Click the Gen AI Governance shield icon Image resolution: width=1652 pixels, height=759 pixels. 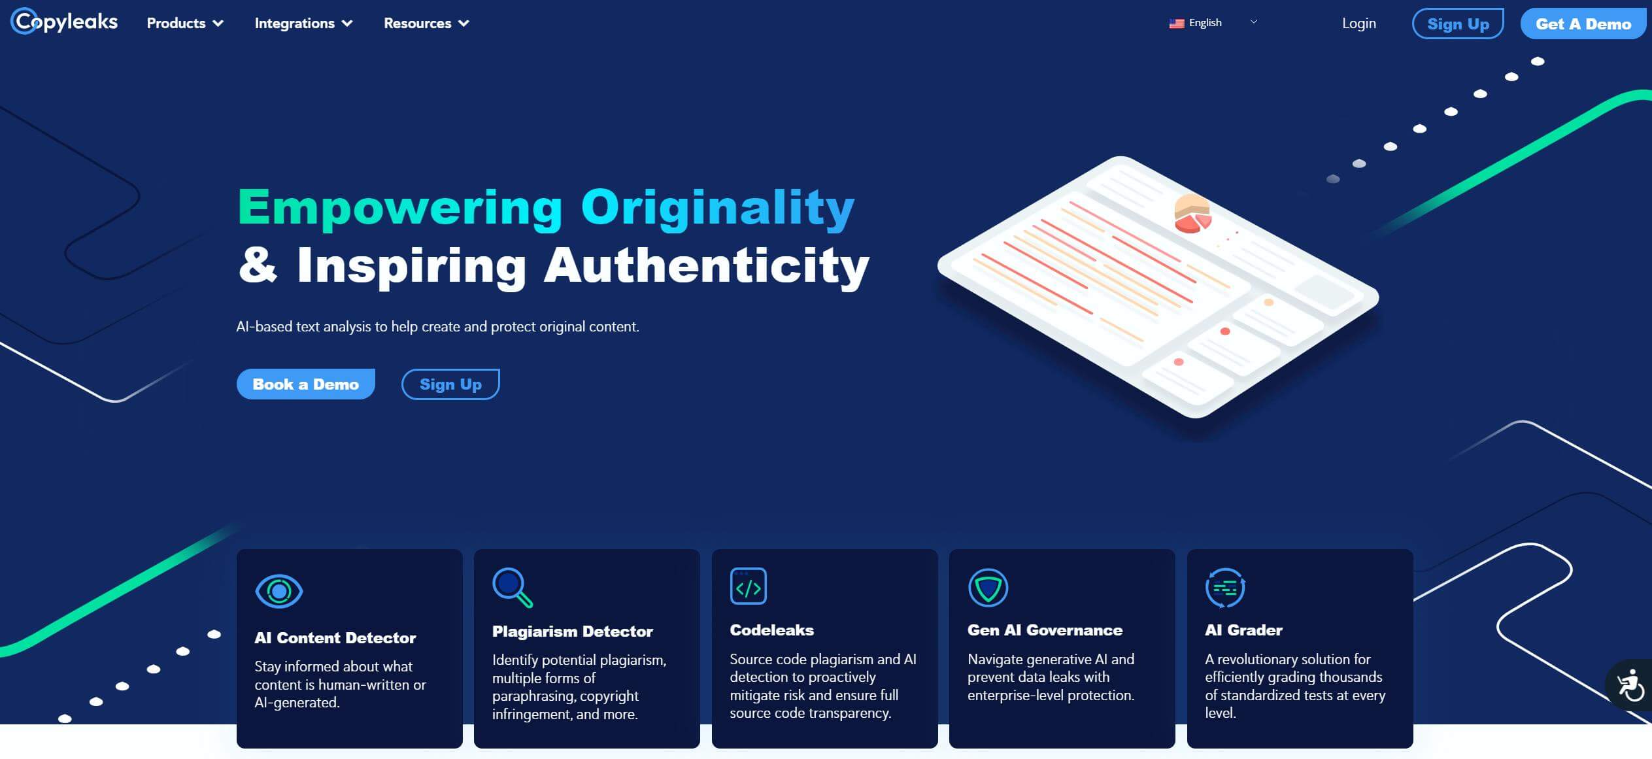coord(987,586)
